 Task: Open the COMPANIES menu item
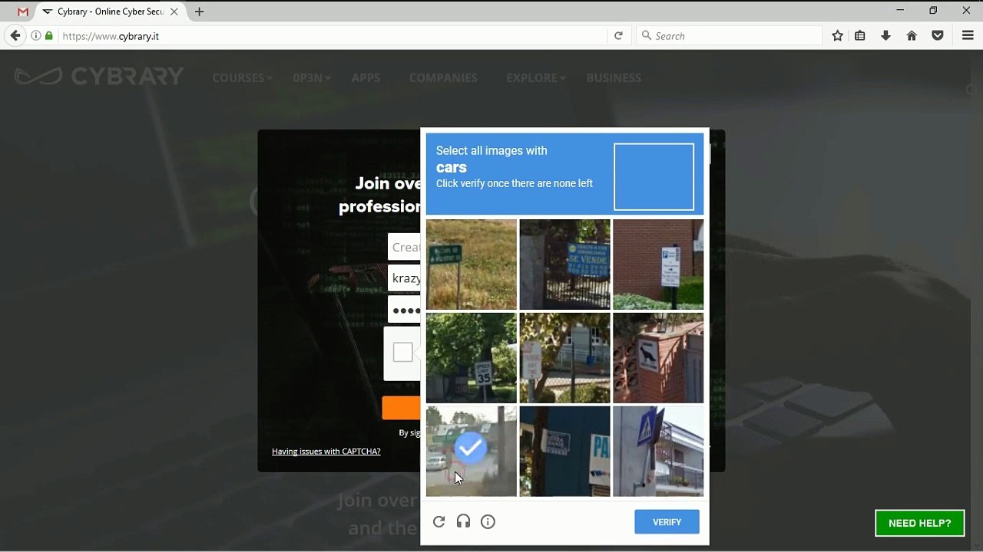pyautogui.click(x=443, y=78)
